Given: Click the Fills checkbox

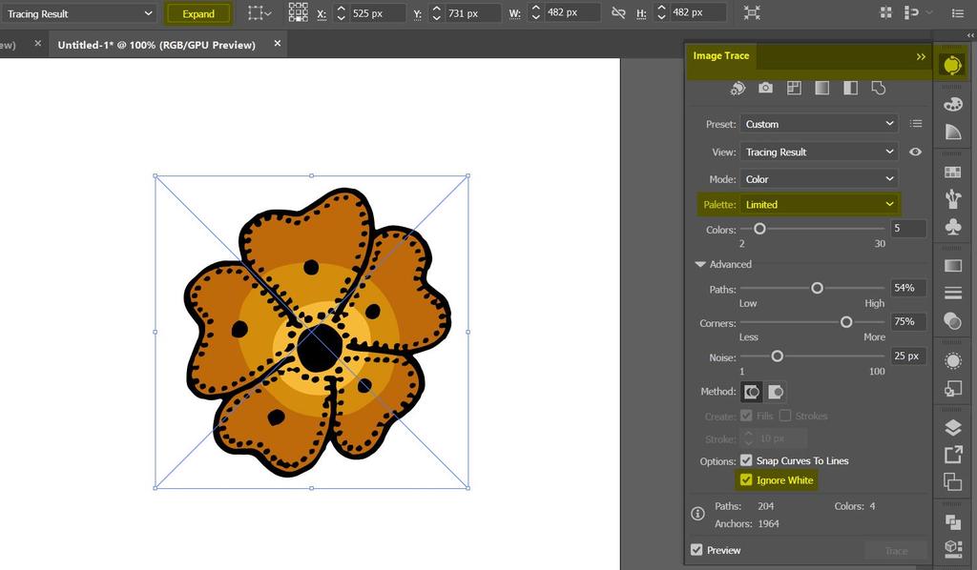Looking at the screenshot, I should tap(746, 416).
